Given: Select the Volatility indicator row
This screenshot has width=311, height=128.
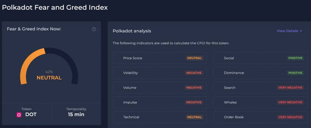Looking at the screenshot, I should point(160,73).
